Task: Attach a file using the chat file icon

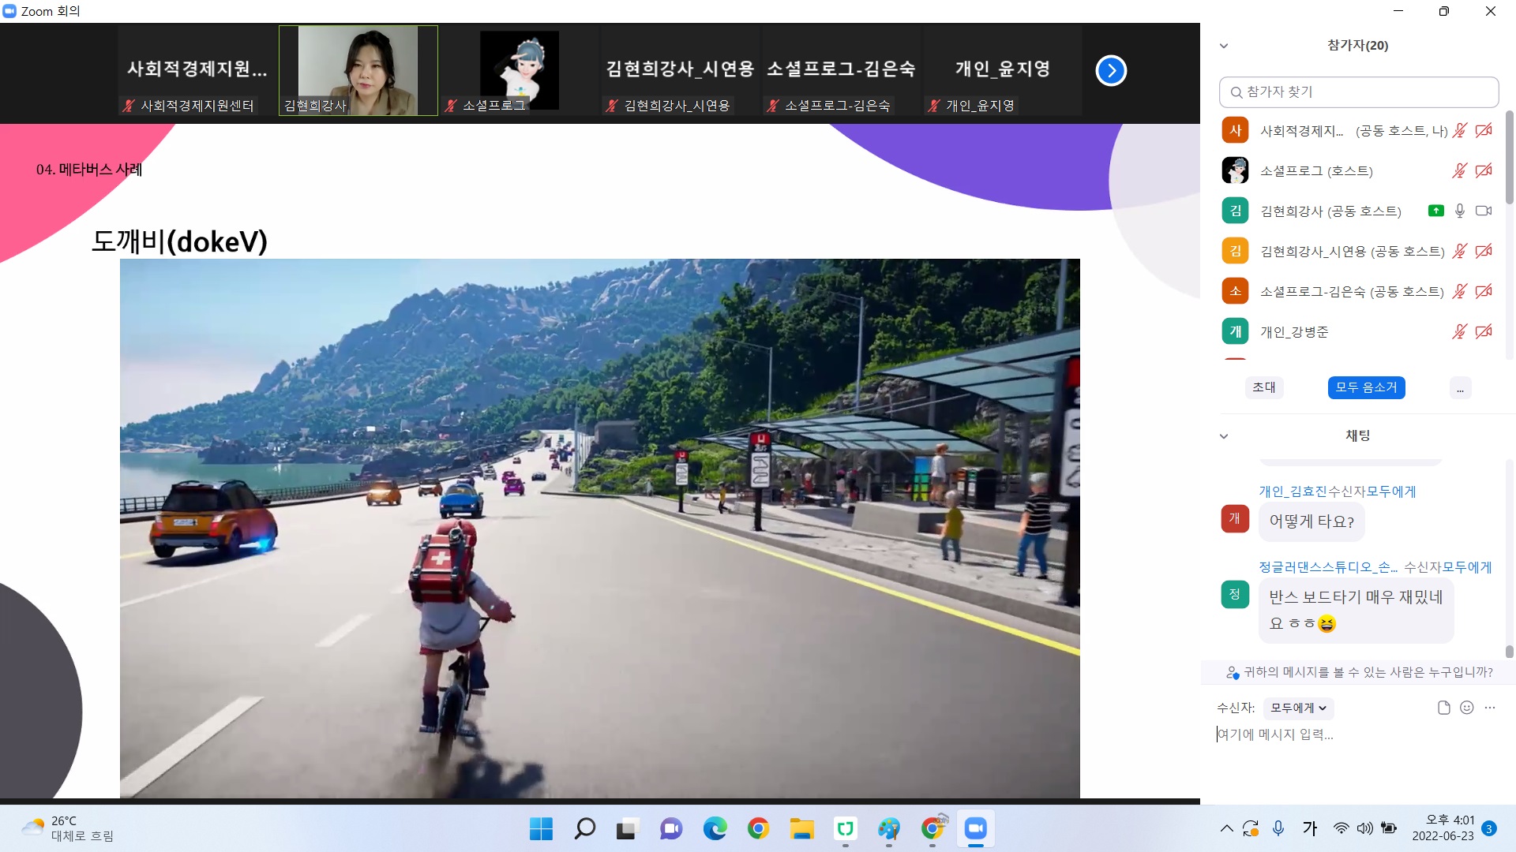Action: (x=1443, y=708)
